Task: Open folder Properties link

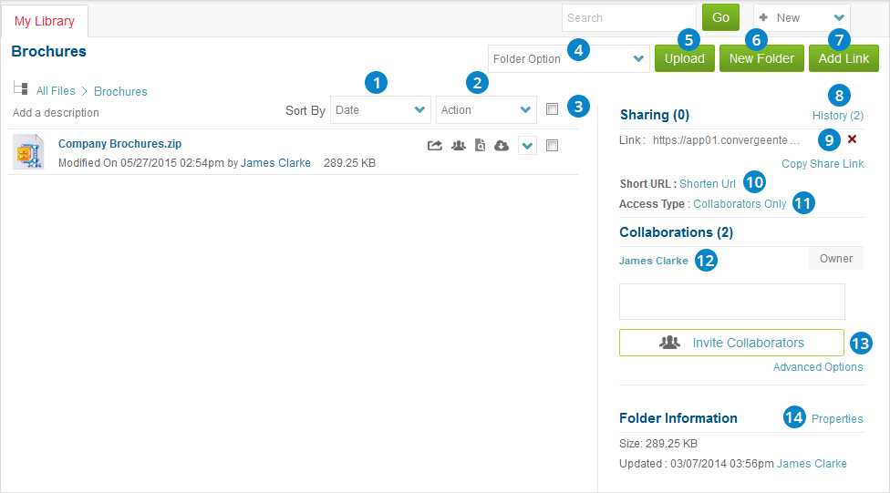Action: [x=837, y=418]
